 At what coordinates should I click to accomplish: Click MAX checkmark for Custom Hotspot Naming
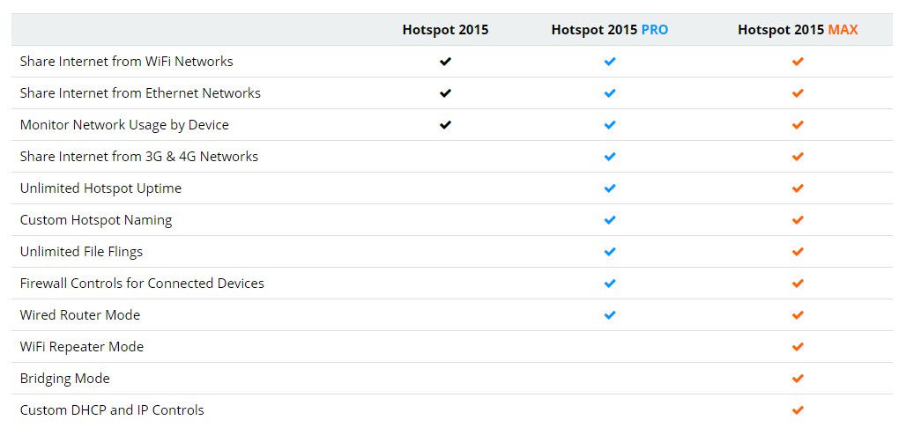point(798,220)
